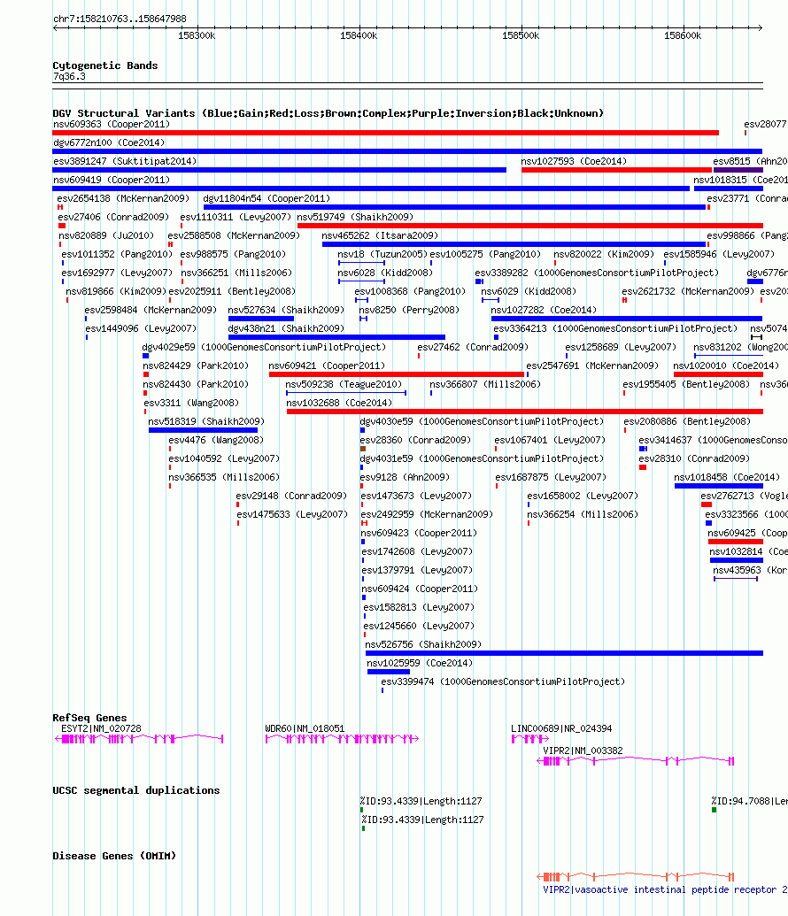Select the dgv6772n100 (Coe2014) gain bar label
Viewport: 788px width, 916px height.
point(109,143)
